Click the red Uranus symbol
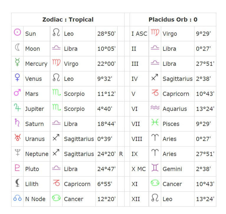This screenshot has width=226, height=214. coord(18,137)
